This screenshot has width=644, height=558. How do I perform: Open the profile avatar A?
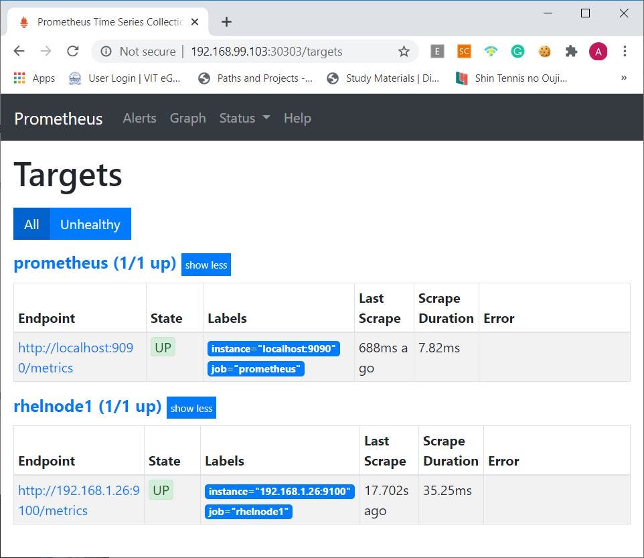click(598, 52)
